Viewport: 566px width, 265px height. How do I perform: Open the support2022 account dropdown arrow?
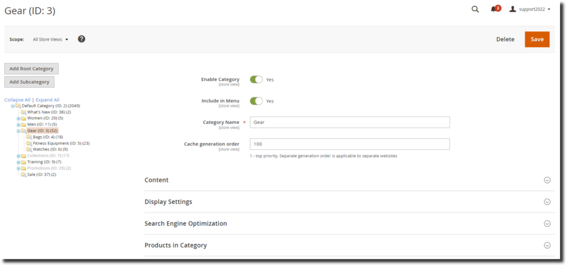click(x=549, y=9)
